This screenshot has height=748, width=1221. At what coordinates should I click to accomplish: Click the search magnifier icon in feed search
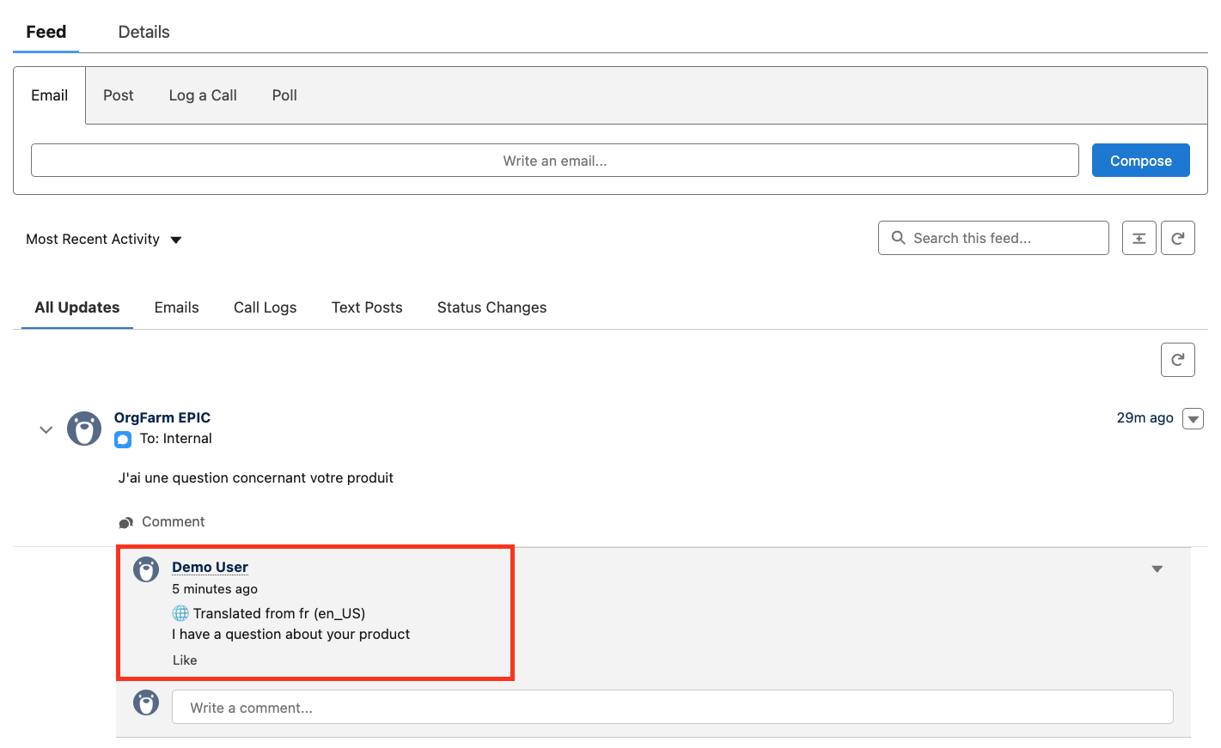898,238
